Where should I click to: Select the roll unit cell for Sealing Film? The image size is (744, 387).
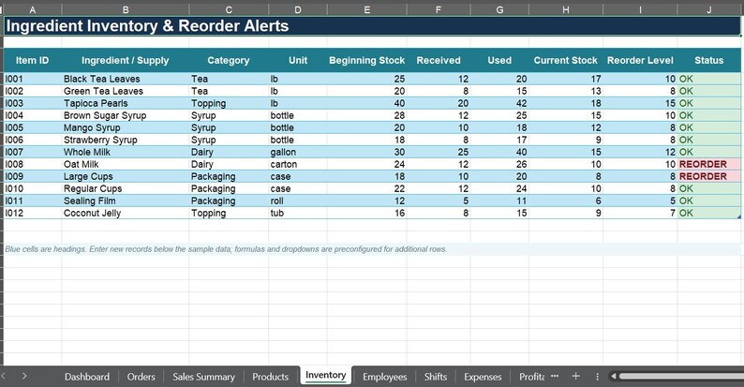298,201
